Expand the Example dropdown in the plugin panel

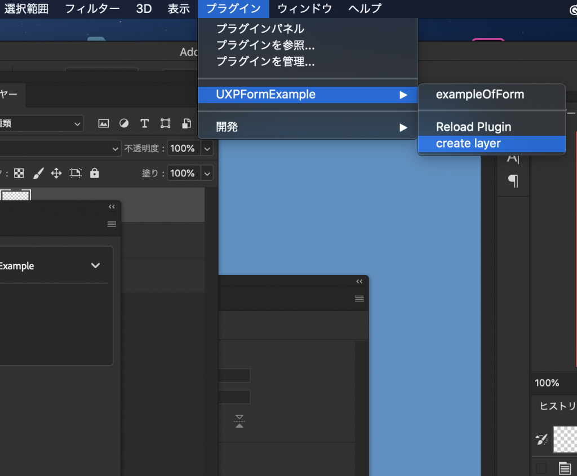tap(96, 265)
